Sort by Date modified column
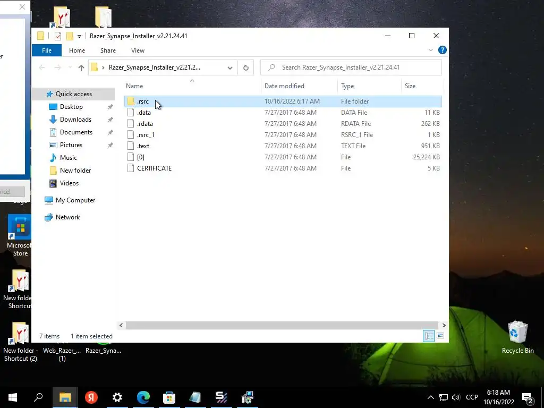 tap(284, 86)
